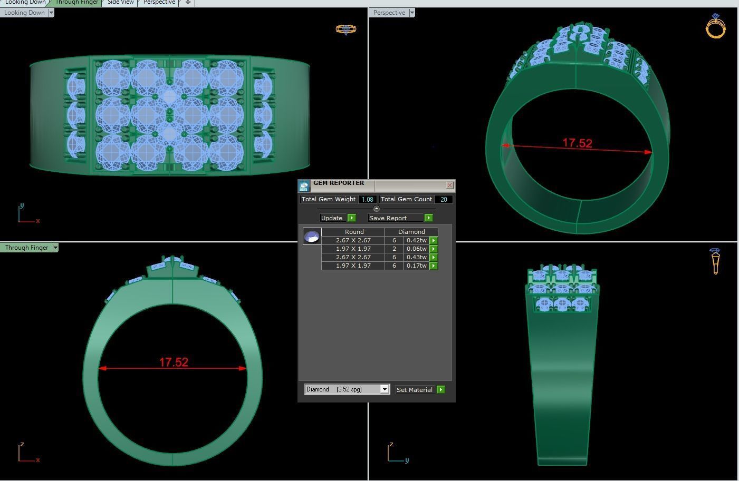739x481 pixels.
Task: Click the 0.42tw weight cell
Action: (416, 240)
